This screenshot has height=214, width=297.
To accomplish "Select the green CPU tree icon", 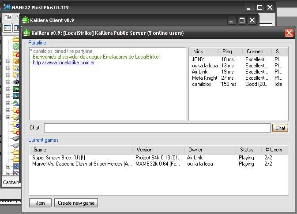I will [16, 89].
